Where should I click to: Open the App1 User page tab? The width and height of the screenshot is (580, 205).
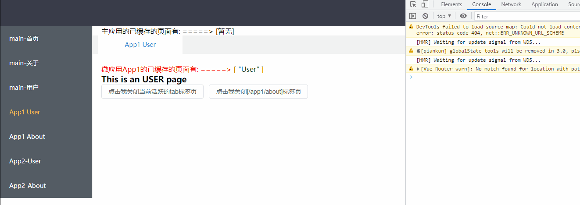click(x=140, y=45)
